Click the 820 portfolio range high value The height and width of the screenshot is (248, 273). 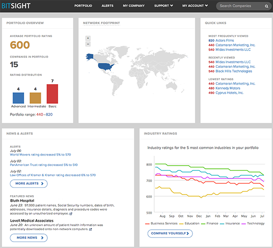point(49,115)
